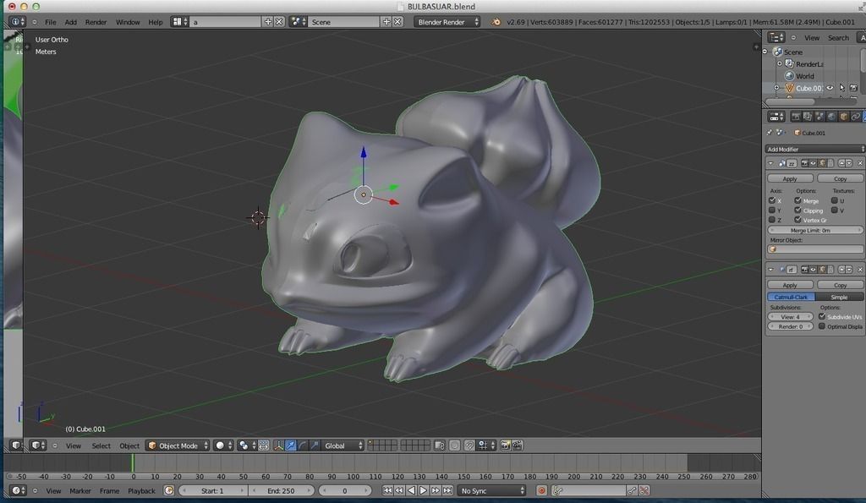Toggle Mirror Z axis checkbox

[772, 220]
